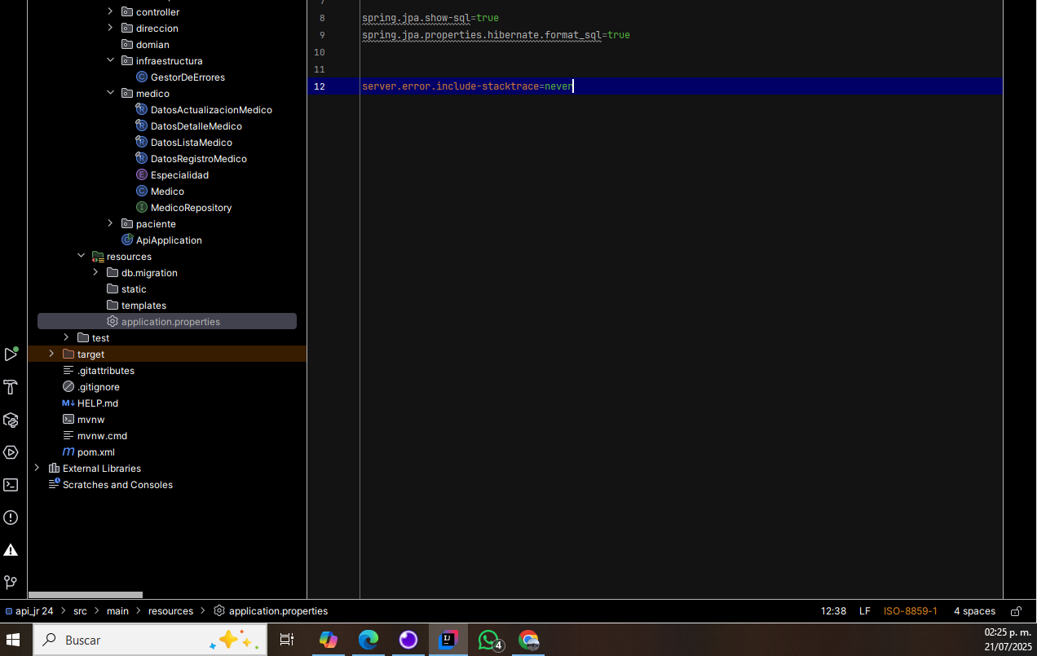Expand External Libraries node
This screenshot has width=1037, height=656.
pos(38,469)
